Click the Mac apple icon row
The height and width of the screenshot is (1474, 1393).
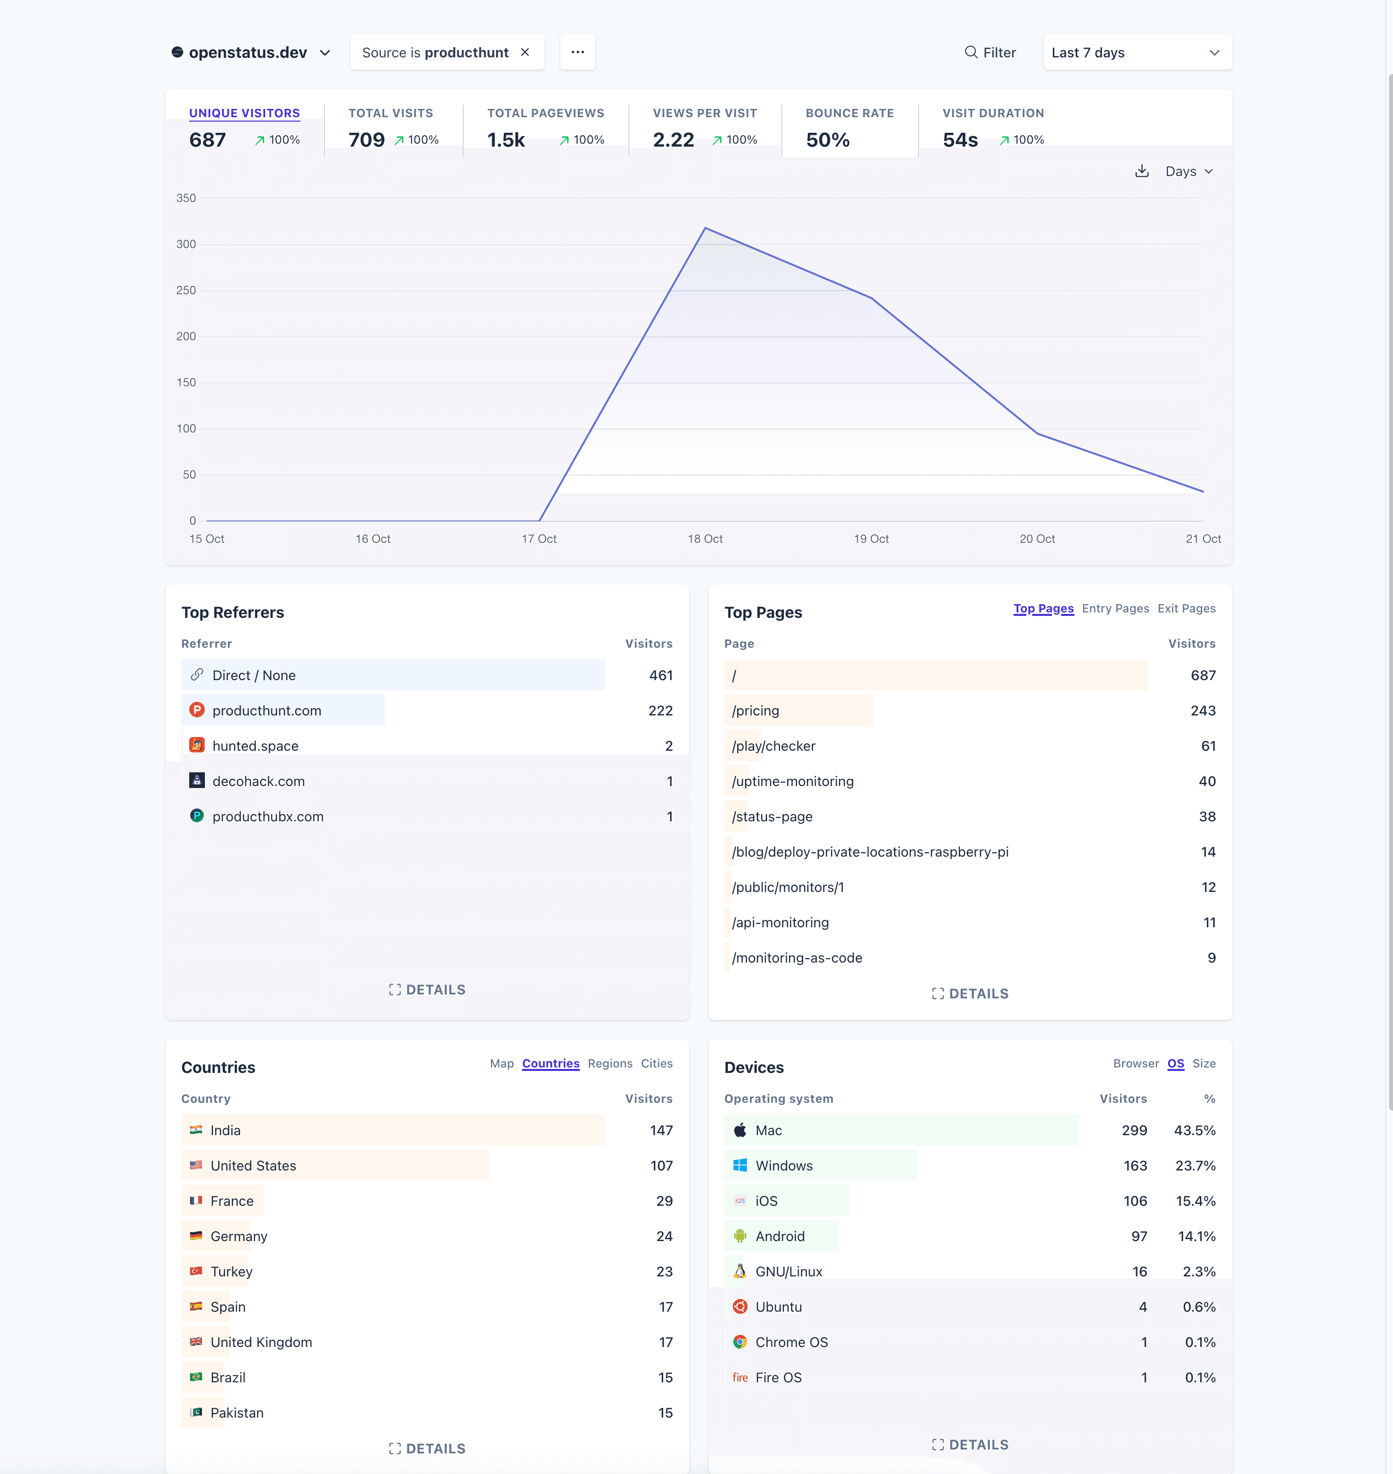tap(740, 1130)
